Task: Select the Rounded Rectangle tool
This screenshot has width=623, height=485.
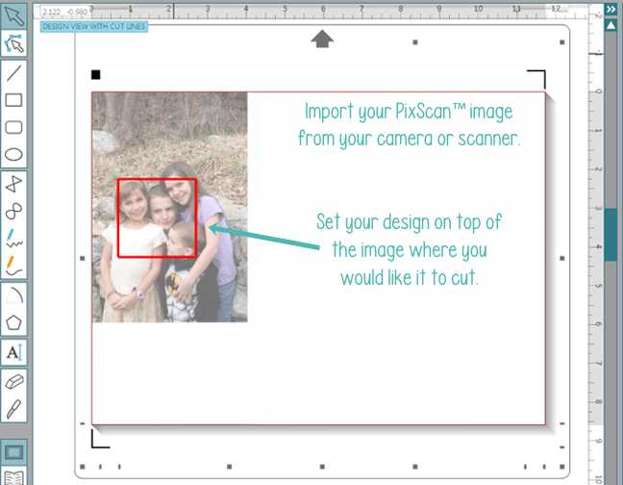Action: [13, 128]
